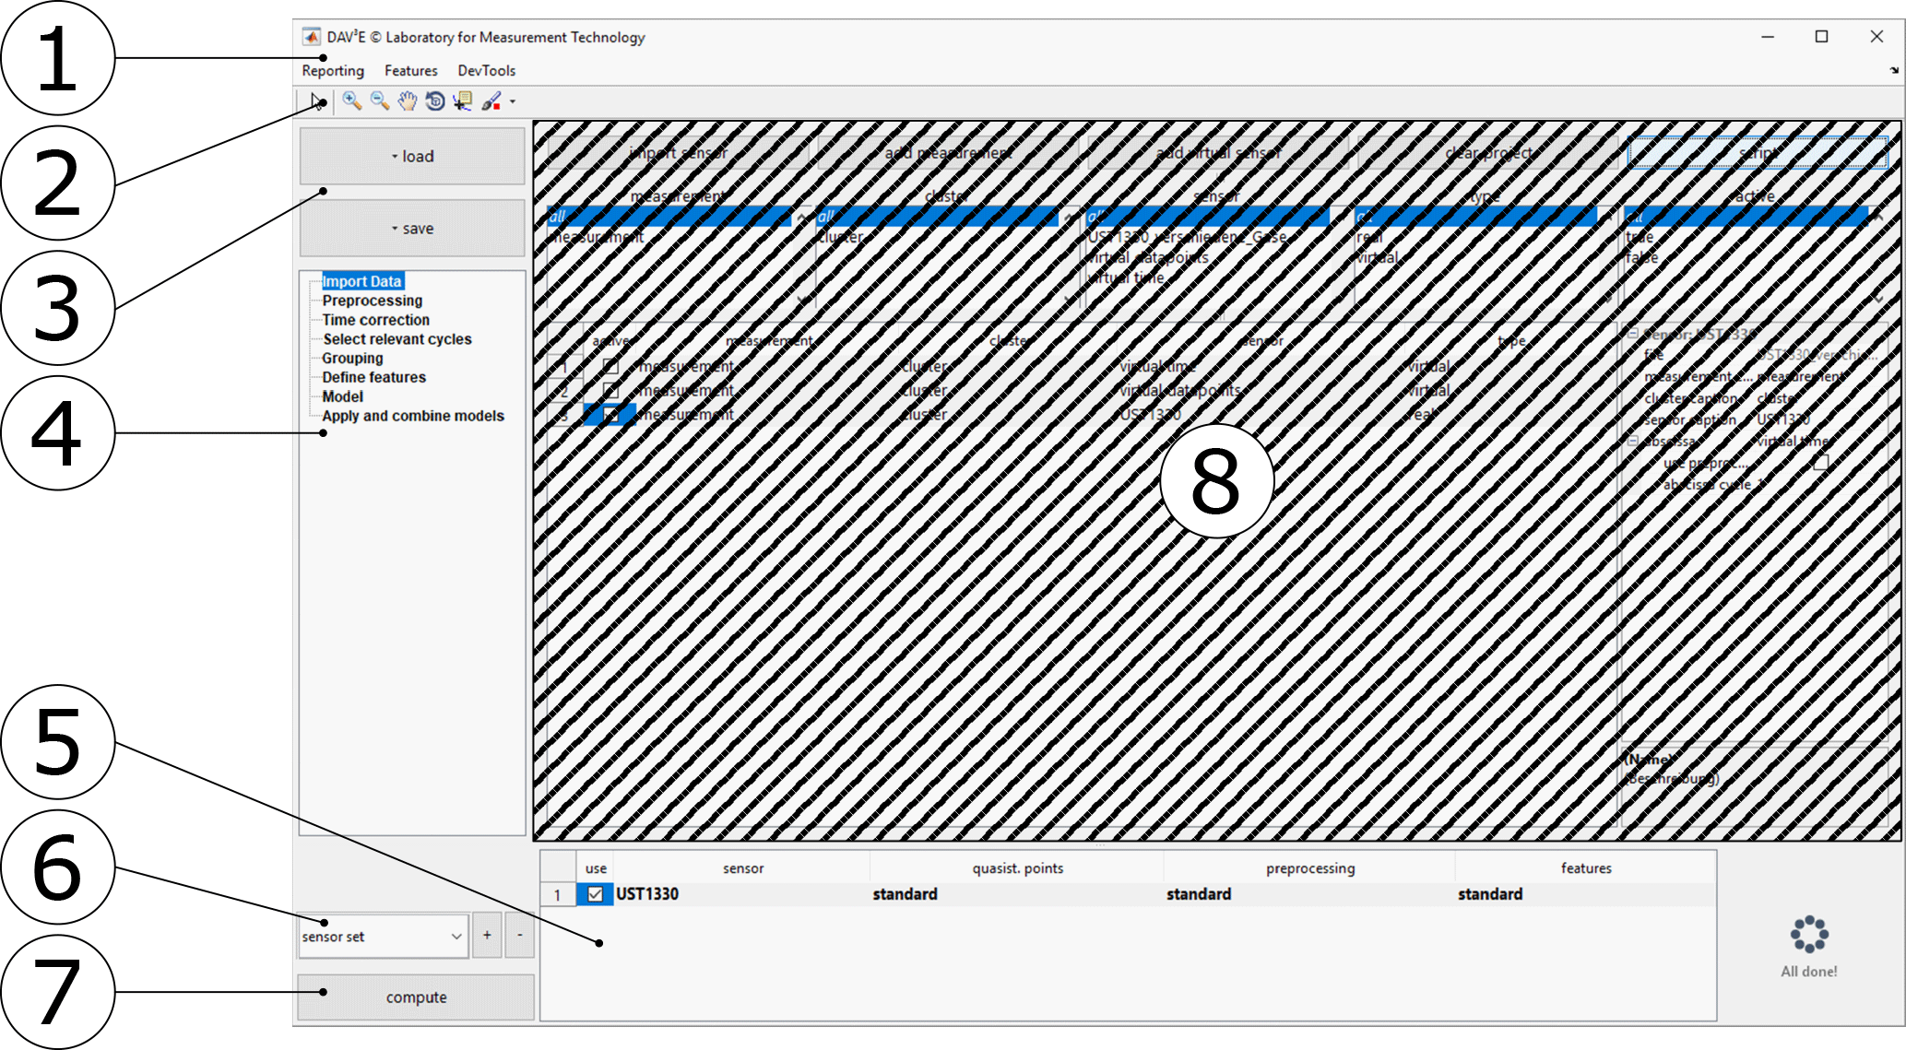Click the MATLAB app icon in title bar
The width and height of the screenshot is (1906, 1050).
point(312,37)
